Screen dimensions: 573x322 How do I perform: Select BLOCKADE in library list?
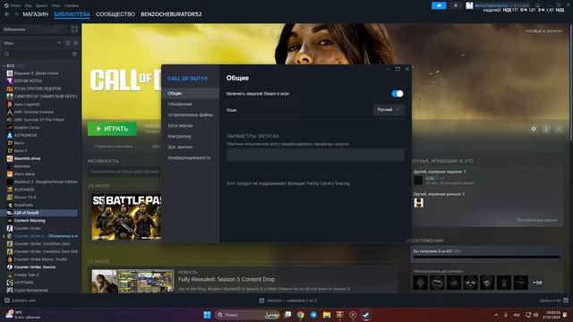pos(24,190)
